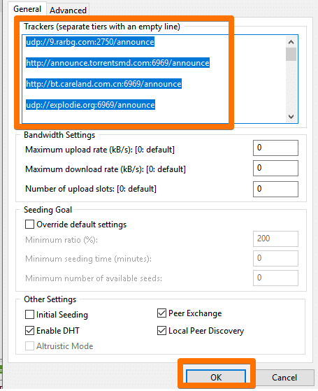Click the trackers list scrollbar thumb

[x=291, y=54]
